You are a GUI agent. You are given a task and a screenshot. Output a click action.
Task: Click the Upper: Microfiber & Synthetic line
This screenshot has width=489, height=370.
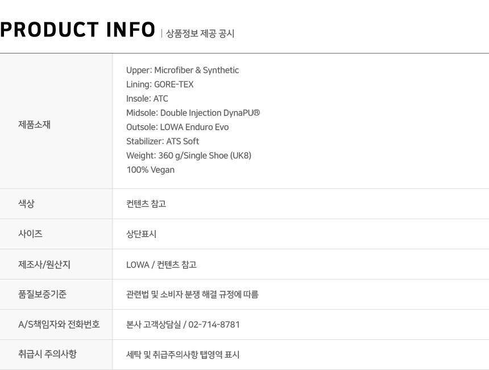point(183,70)
